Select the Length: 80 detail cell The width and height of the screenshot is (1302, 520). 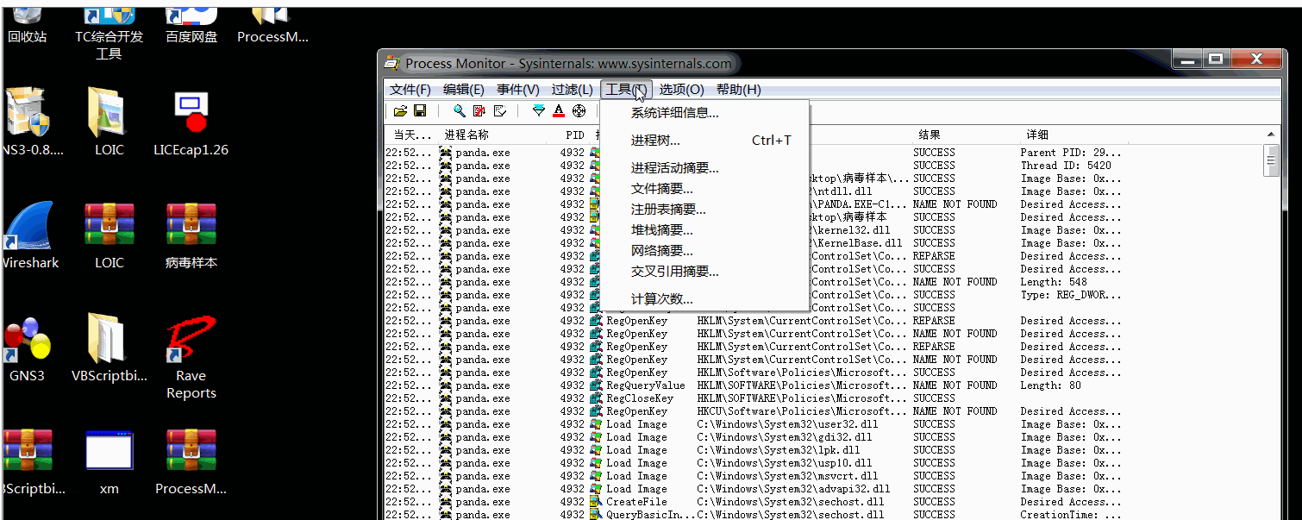(1050, 385)
